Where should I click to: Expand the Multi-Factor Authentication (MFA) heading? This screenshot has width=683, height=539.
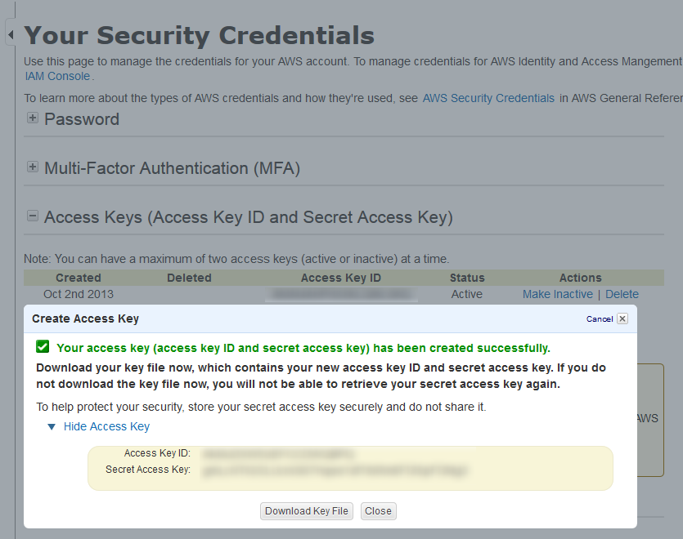[x=172, y=168]
